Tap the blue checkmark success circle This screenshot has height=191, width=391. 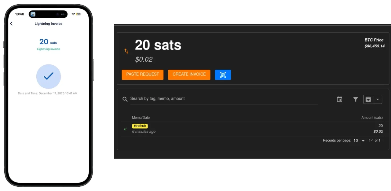(x=49, y=76)
